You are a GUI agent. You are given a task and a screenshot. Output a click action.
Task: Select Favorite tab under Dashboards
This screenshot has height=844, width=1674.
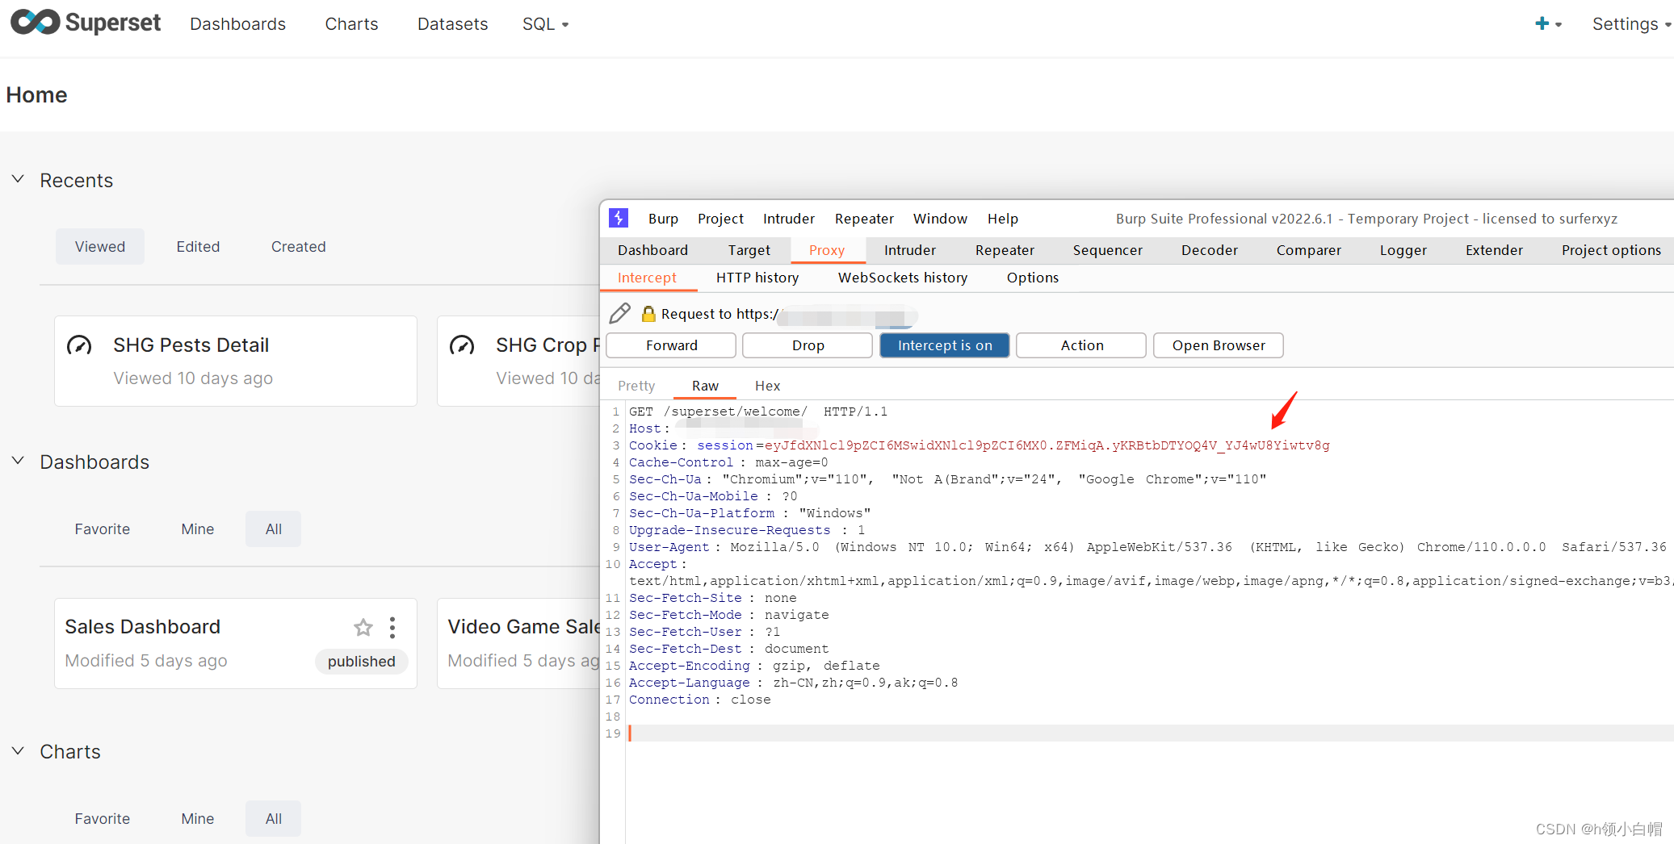[103, 529]
